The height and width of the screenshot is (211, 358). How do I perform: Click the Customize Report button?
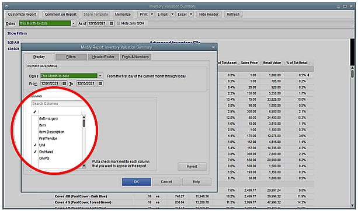(x=22, y=15)
